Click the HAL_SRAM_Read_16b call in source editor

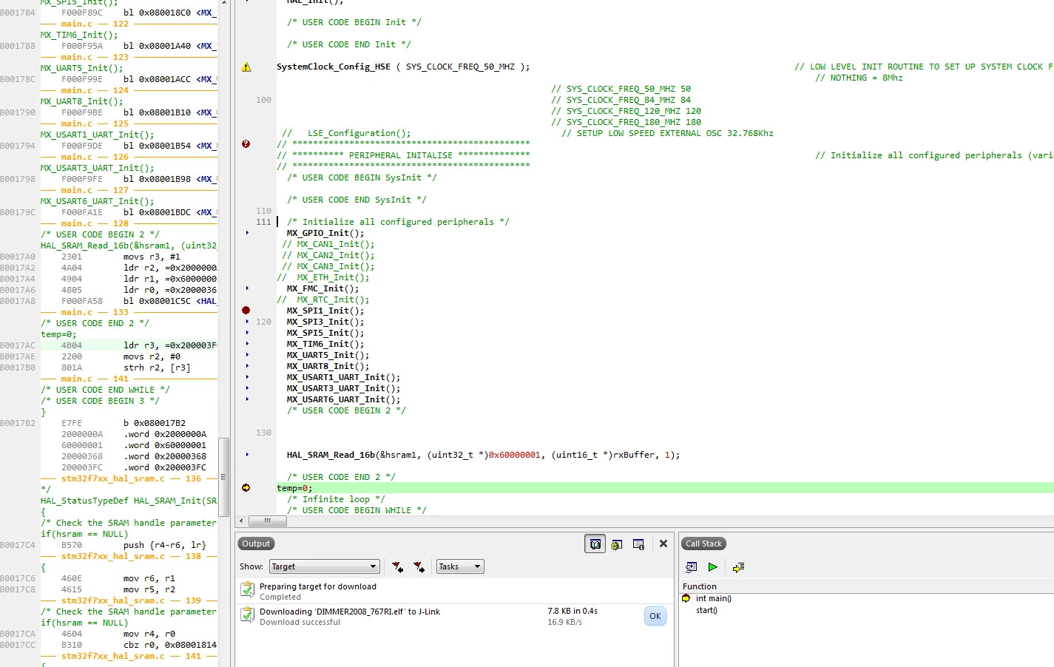[x=483, y=455]
